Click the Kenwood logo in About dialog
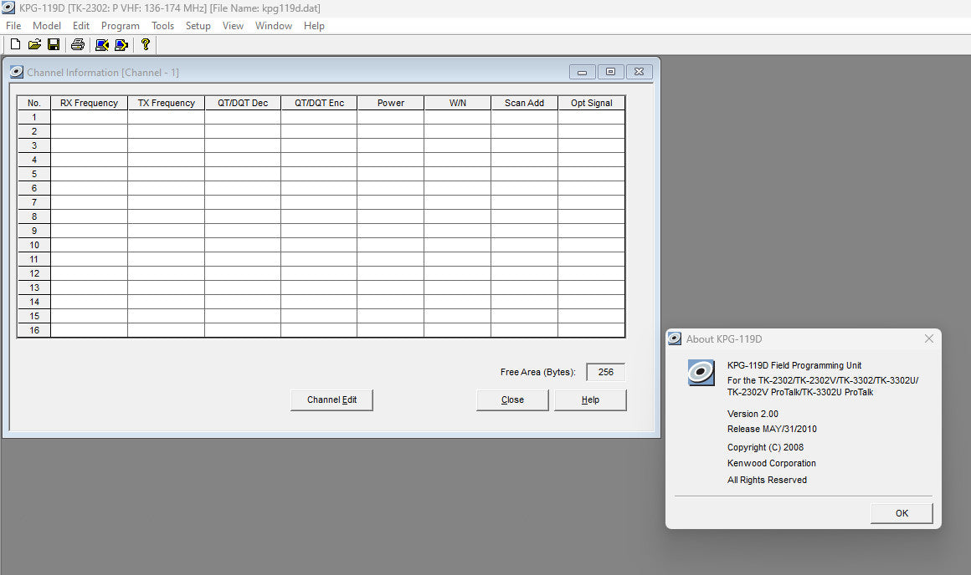This screenshot has height=575, width=971. click(x=701, y=372)
